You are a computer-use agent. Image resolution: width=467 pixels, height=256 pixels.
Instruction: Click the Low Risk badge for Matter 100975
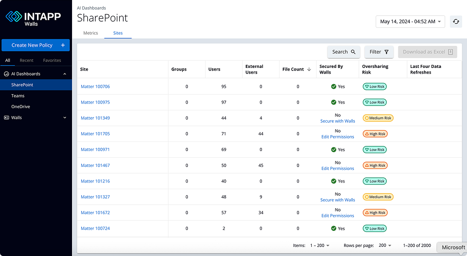[375, 102]
